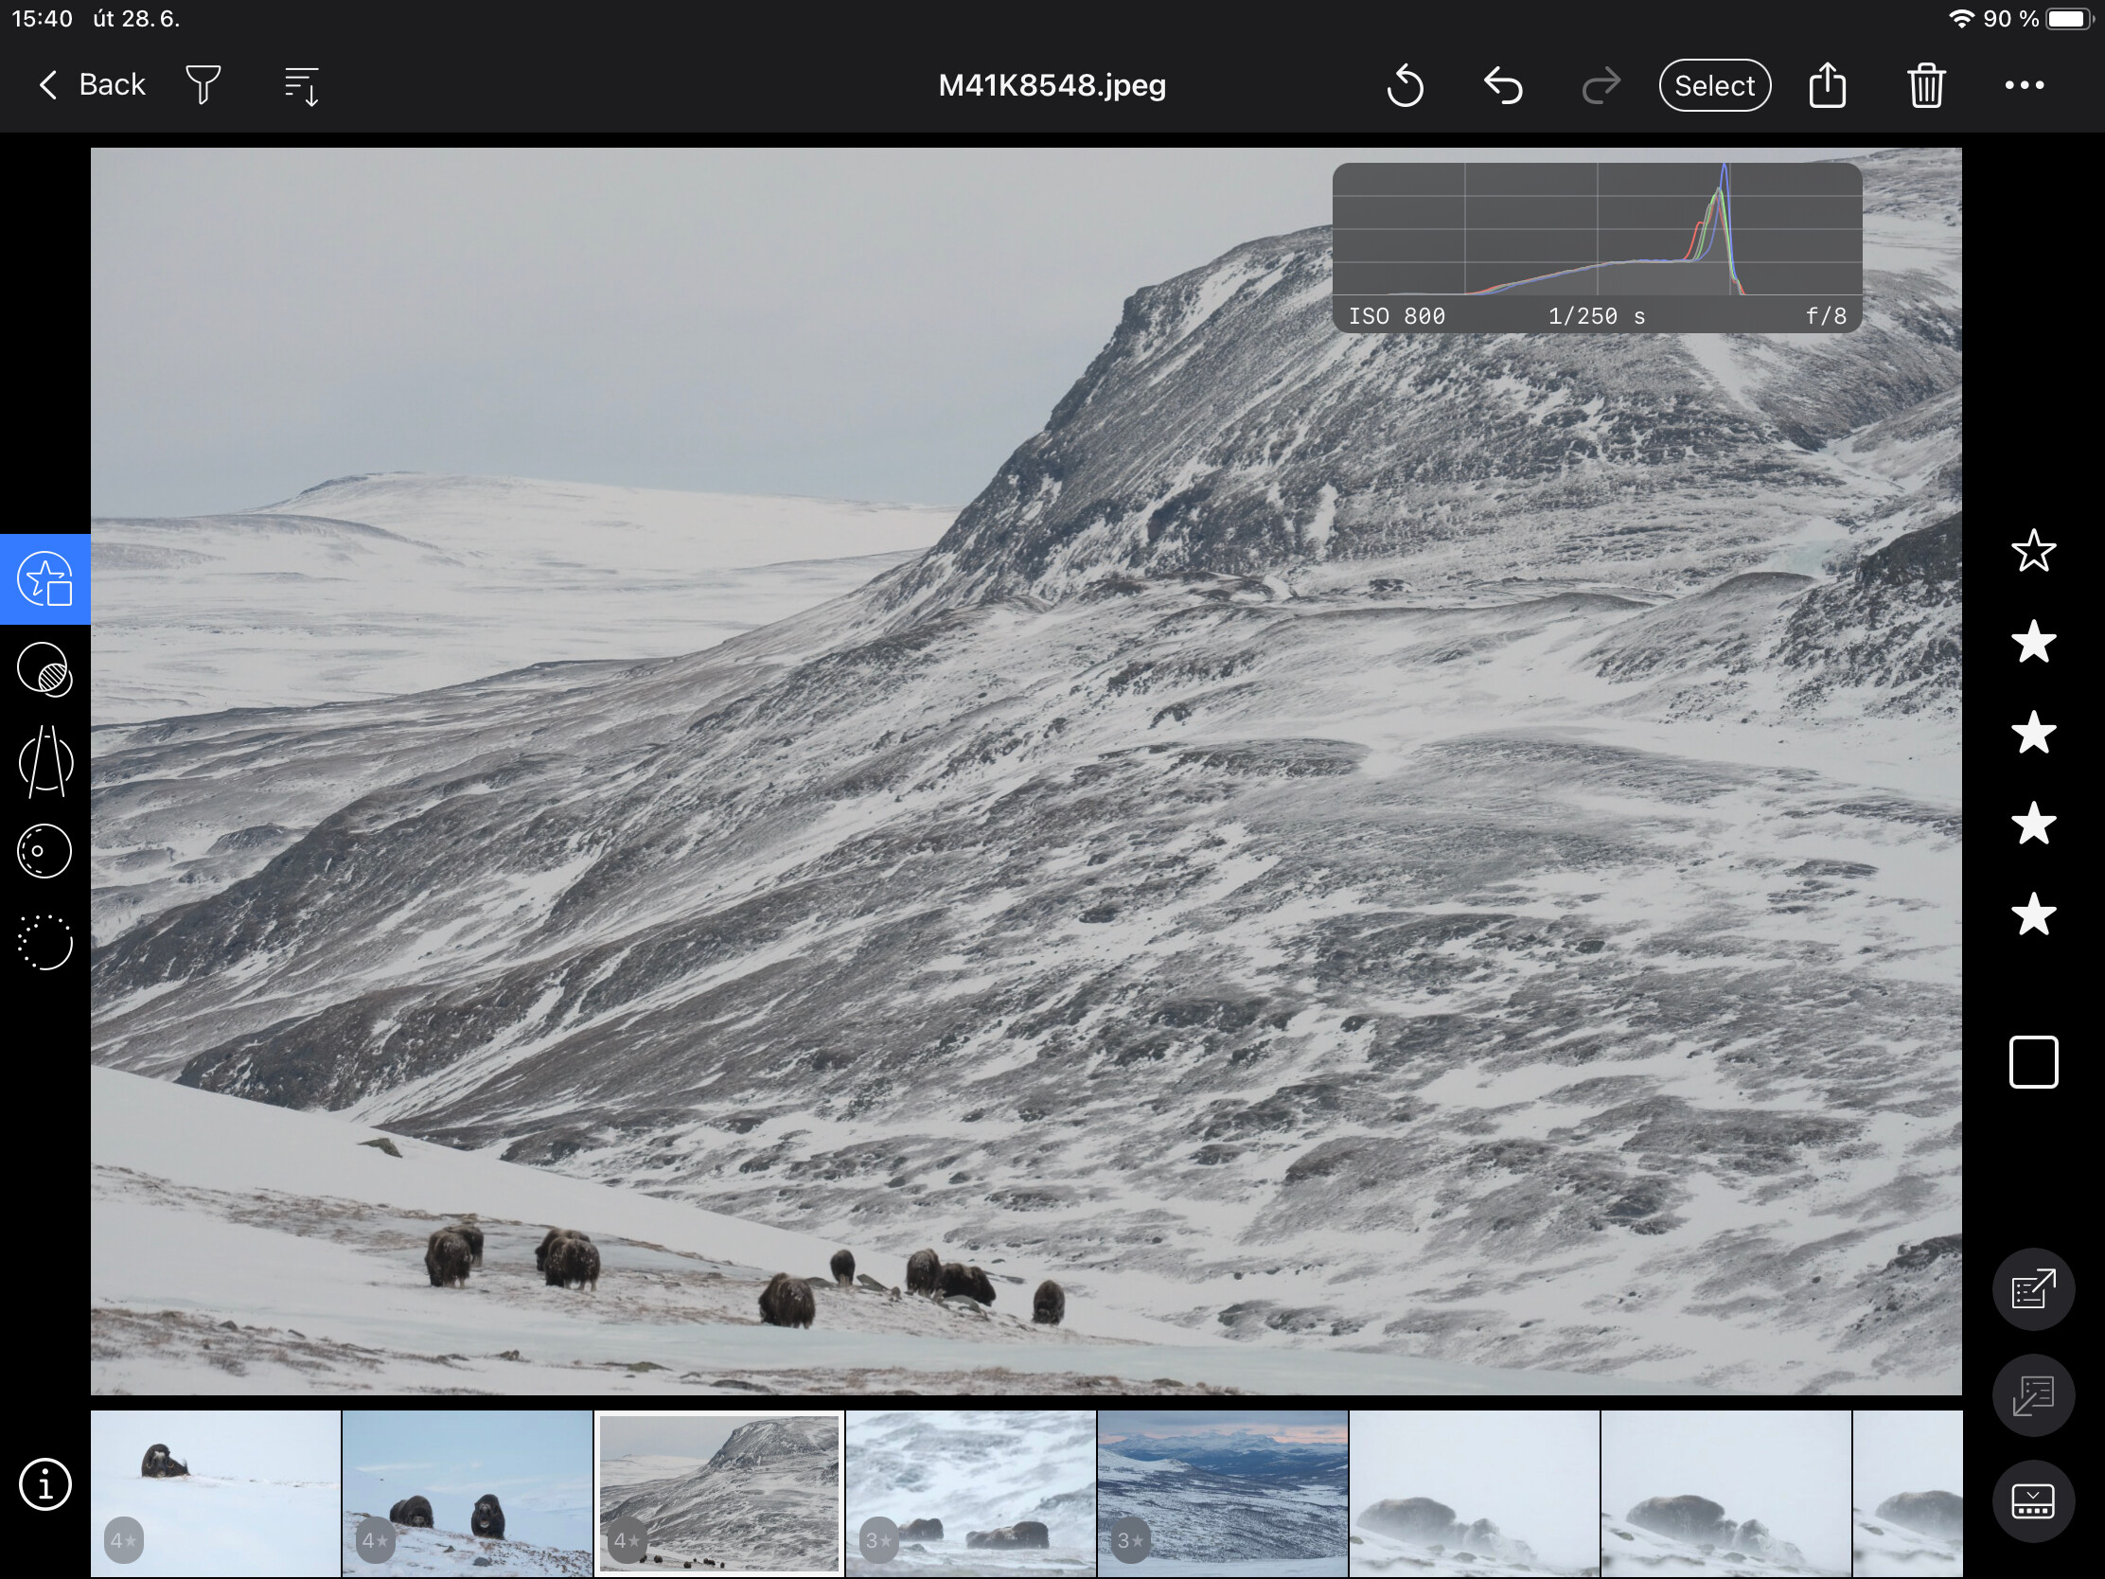
Task: Open the selected mountain herd thumbnail
Action: tap(719, 1494)
